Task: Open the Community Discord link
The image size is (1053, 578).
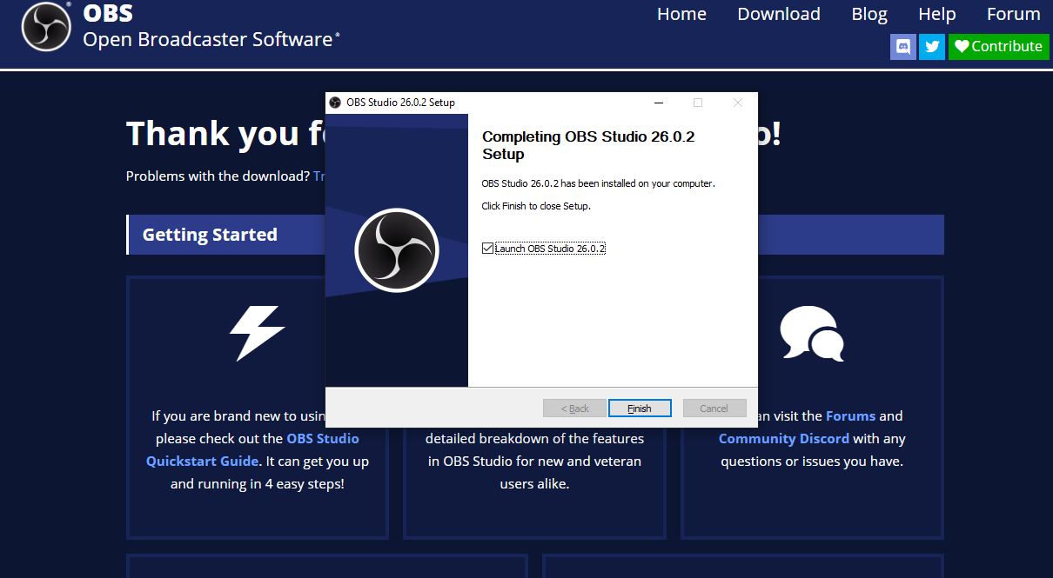Action: tap(784, 438)
